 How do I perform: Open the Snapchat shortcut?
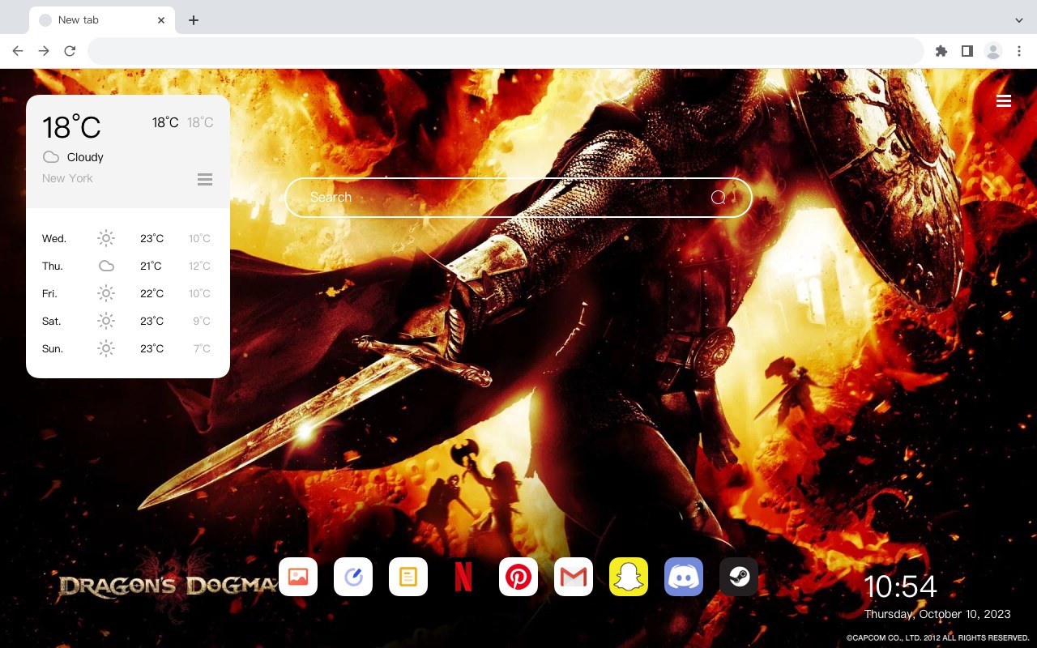[629, 577]
